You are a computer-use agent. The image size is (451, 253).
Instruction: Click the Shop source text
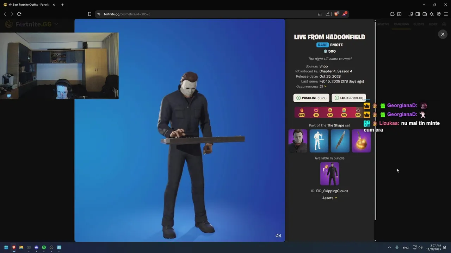click(323, 66)
